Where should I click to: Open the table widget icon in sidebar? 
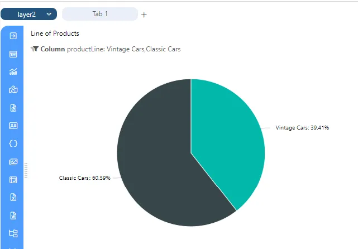tap(13, 54)
